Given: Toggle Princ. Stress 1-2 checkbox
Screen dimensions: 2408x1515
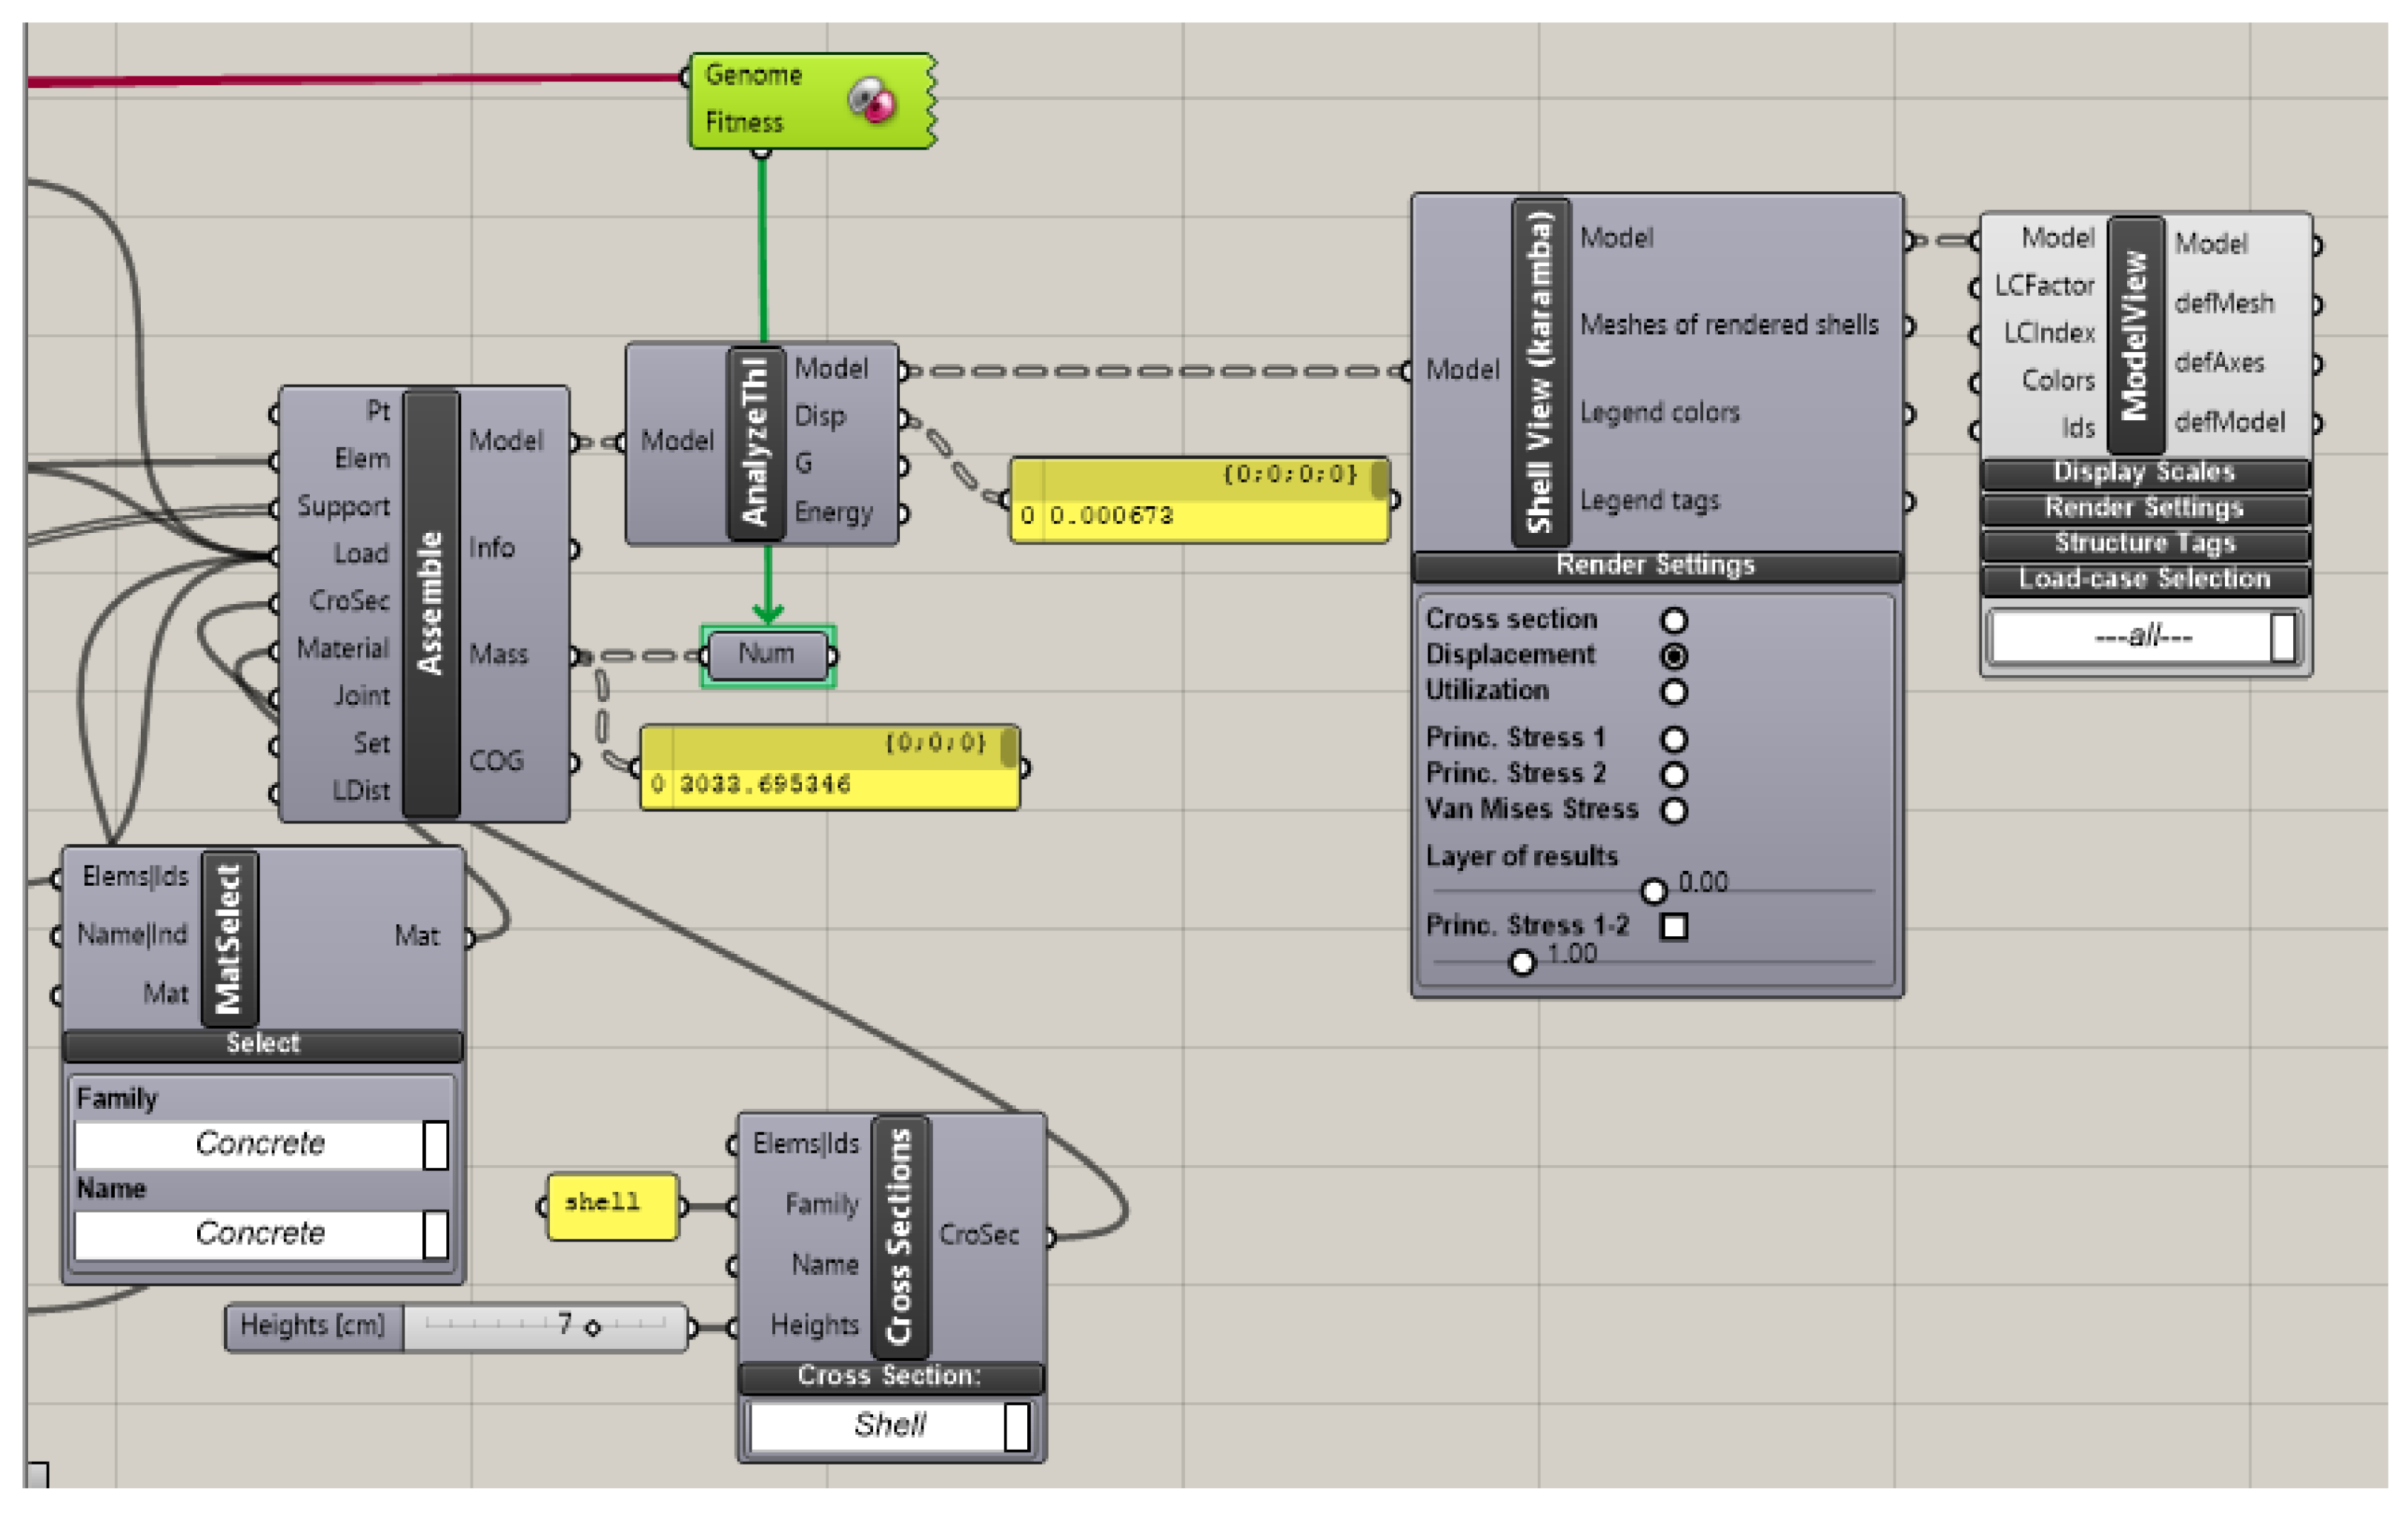Looking at the screenshot, I should (1674, 927).
